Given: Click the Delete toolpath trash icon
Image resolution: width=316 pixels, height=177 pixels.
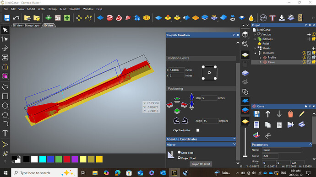Looking at the screenshot, I should 290,114.
